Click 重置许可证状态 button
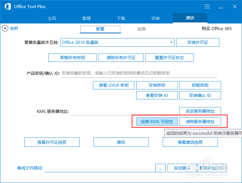 click(x=169, y=58)
